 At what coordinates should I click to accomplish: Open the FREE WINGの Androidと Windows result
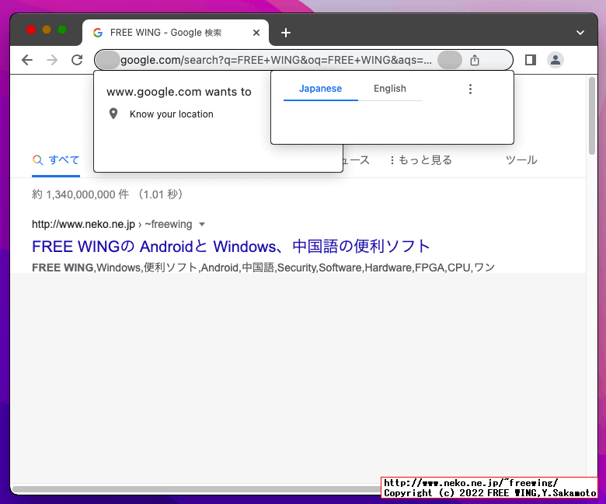[231, 247]
